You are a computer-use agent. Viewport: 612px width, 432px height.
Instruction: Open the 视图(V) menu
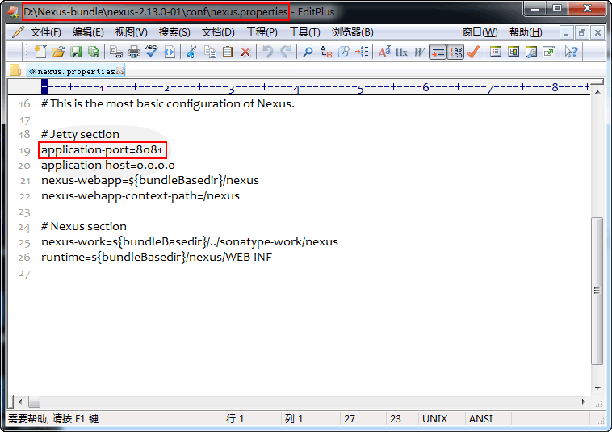[131, 32]
